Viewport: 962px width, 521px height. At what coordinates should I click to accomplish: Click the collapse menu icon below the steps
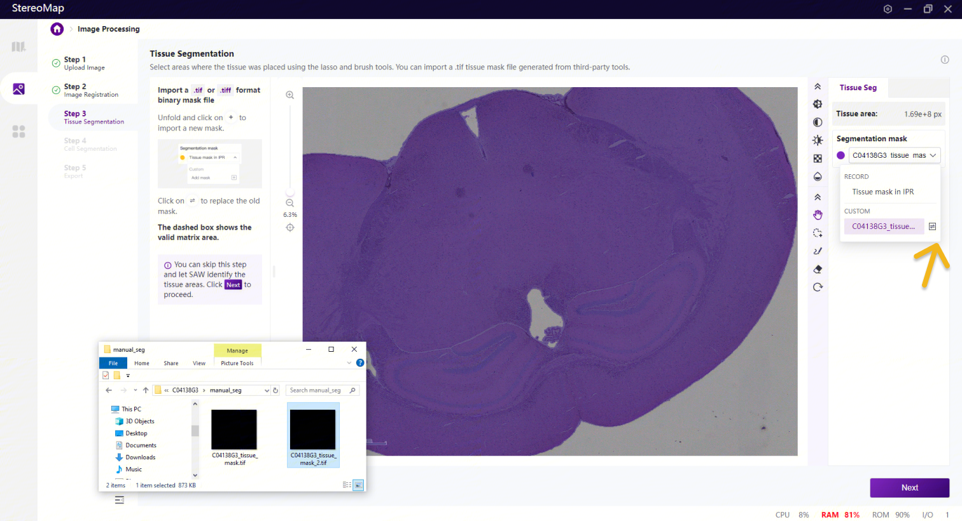click(119, 500)
